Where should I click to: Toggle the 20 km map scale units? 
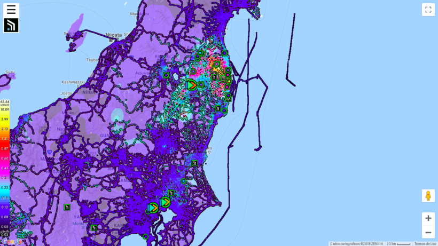(x=398, y=244)
